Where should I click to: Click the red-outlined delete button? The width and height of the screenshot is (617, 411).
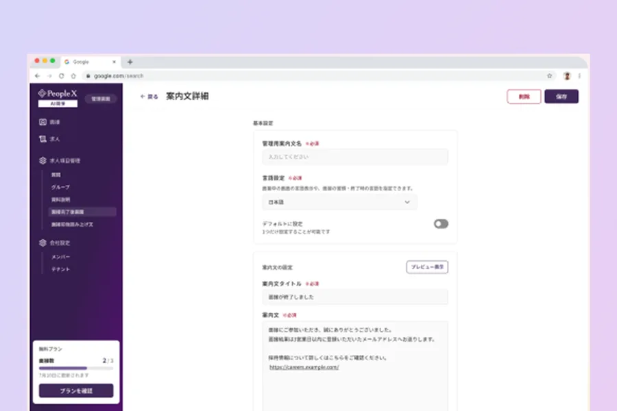pyautogui.click(x=524, y=97)
